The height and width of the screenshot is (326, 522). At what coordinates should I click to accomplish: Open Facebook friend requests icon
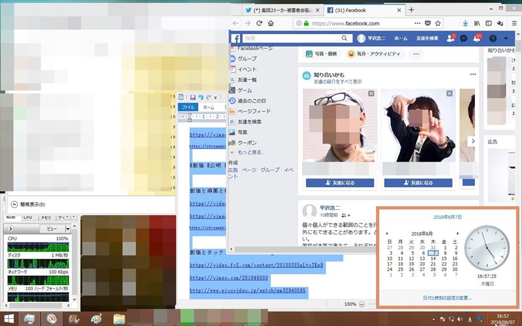(450, 38)
